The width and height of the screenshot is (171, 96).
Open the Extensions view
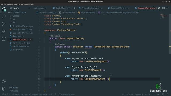pyautogui.click(x=4, y=39)
